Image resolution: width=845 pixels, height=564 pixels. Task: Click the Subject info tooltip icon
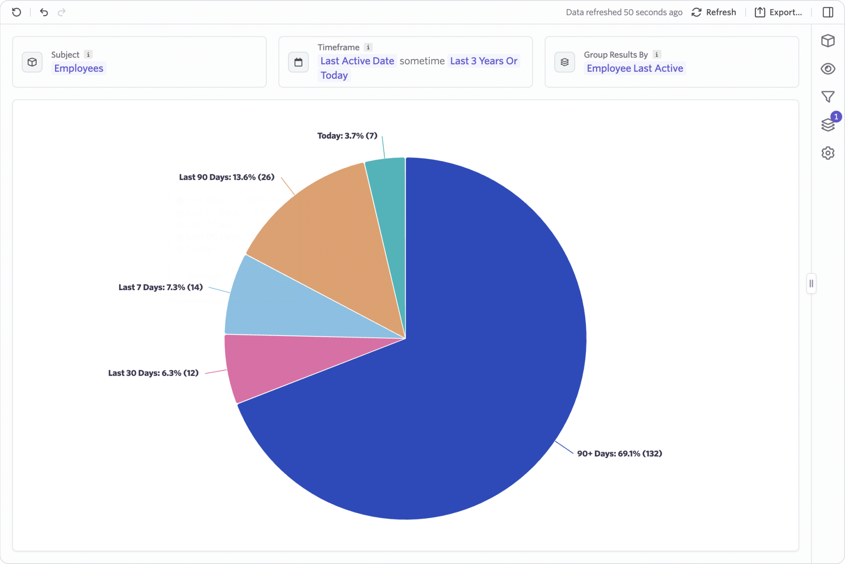(88, 54)
